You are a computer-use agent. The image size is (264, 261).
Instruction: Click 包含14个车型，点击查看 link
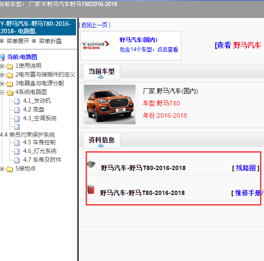tap(149, 49)
